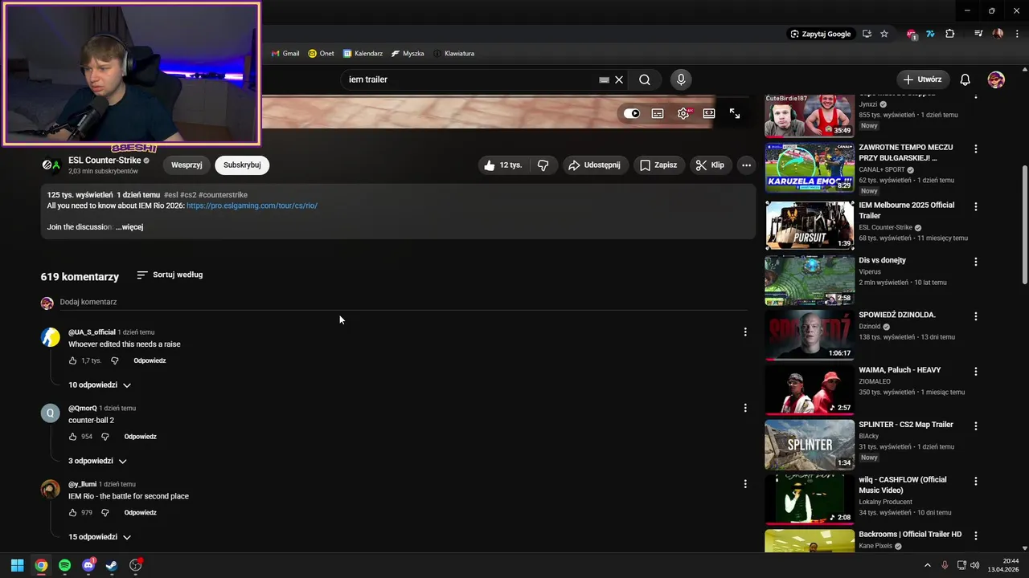Open more actions next to the Klip button
Image resolution: width=1029 pixels, height=578 pixels.
tap(747, 165)
